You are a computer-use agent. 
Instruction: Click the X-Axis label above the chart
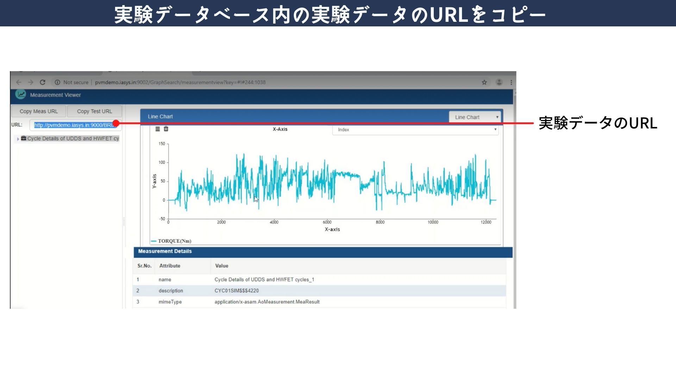tap(280, 129)
